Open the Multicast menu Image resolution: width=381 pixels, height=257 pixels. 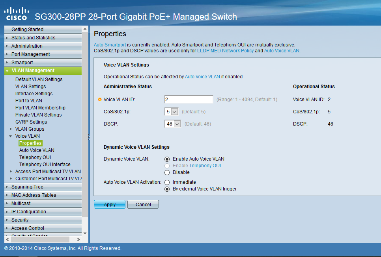(x=43, y=203)
